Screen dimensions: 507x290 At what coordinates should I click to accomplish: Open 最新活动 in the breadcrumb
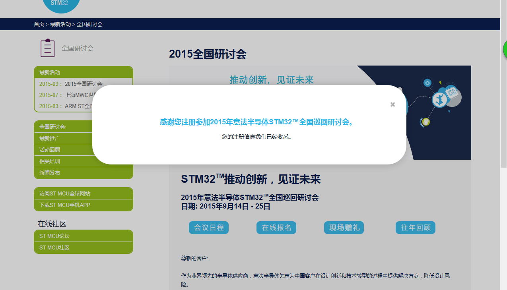(60, 24)
